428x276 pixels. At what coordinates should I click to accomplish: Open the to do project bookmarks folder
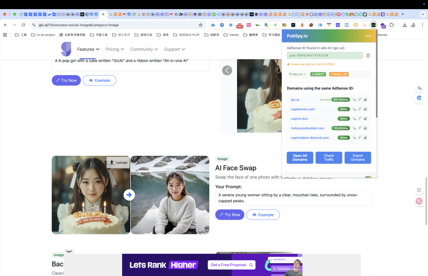(43, 35)
